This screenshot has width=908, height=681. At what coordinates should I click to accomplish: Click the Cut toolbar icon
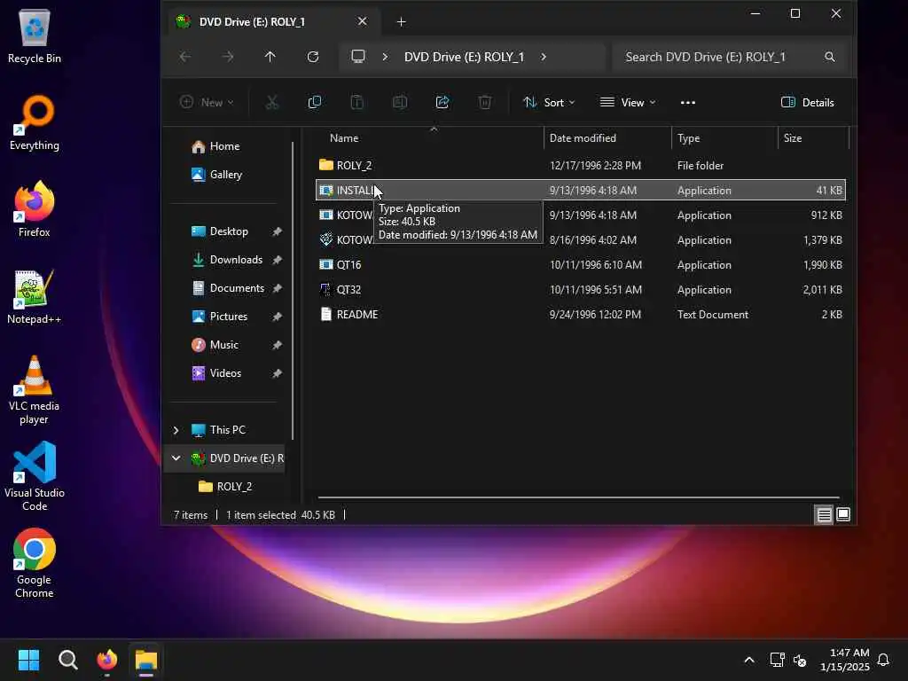click(x=271, y=103)
